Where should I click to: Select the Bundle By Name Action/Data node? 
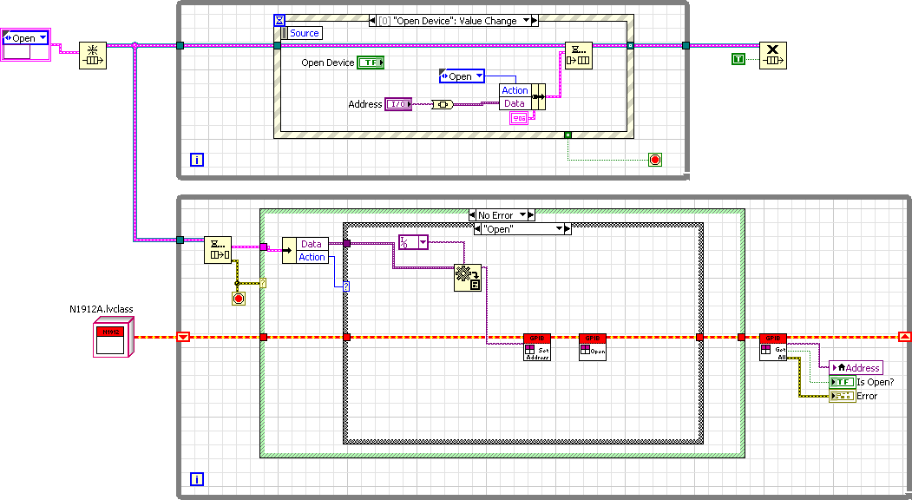pyautogui.click(x=522, y=96)
